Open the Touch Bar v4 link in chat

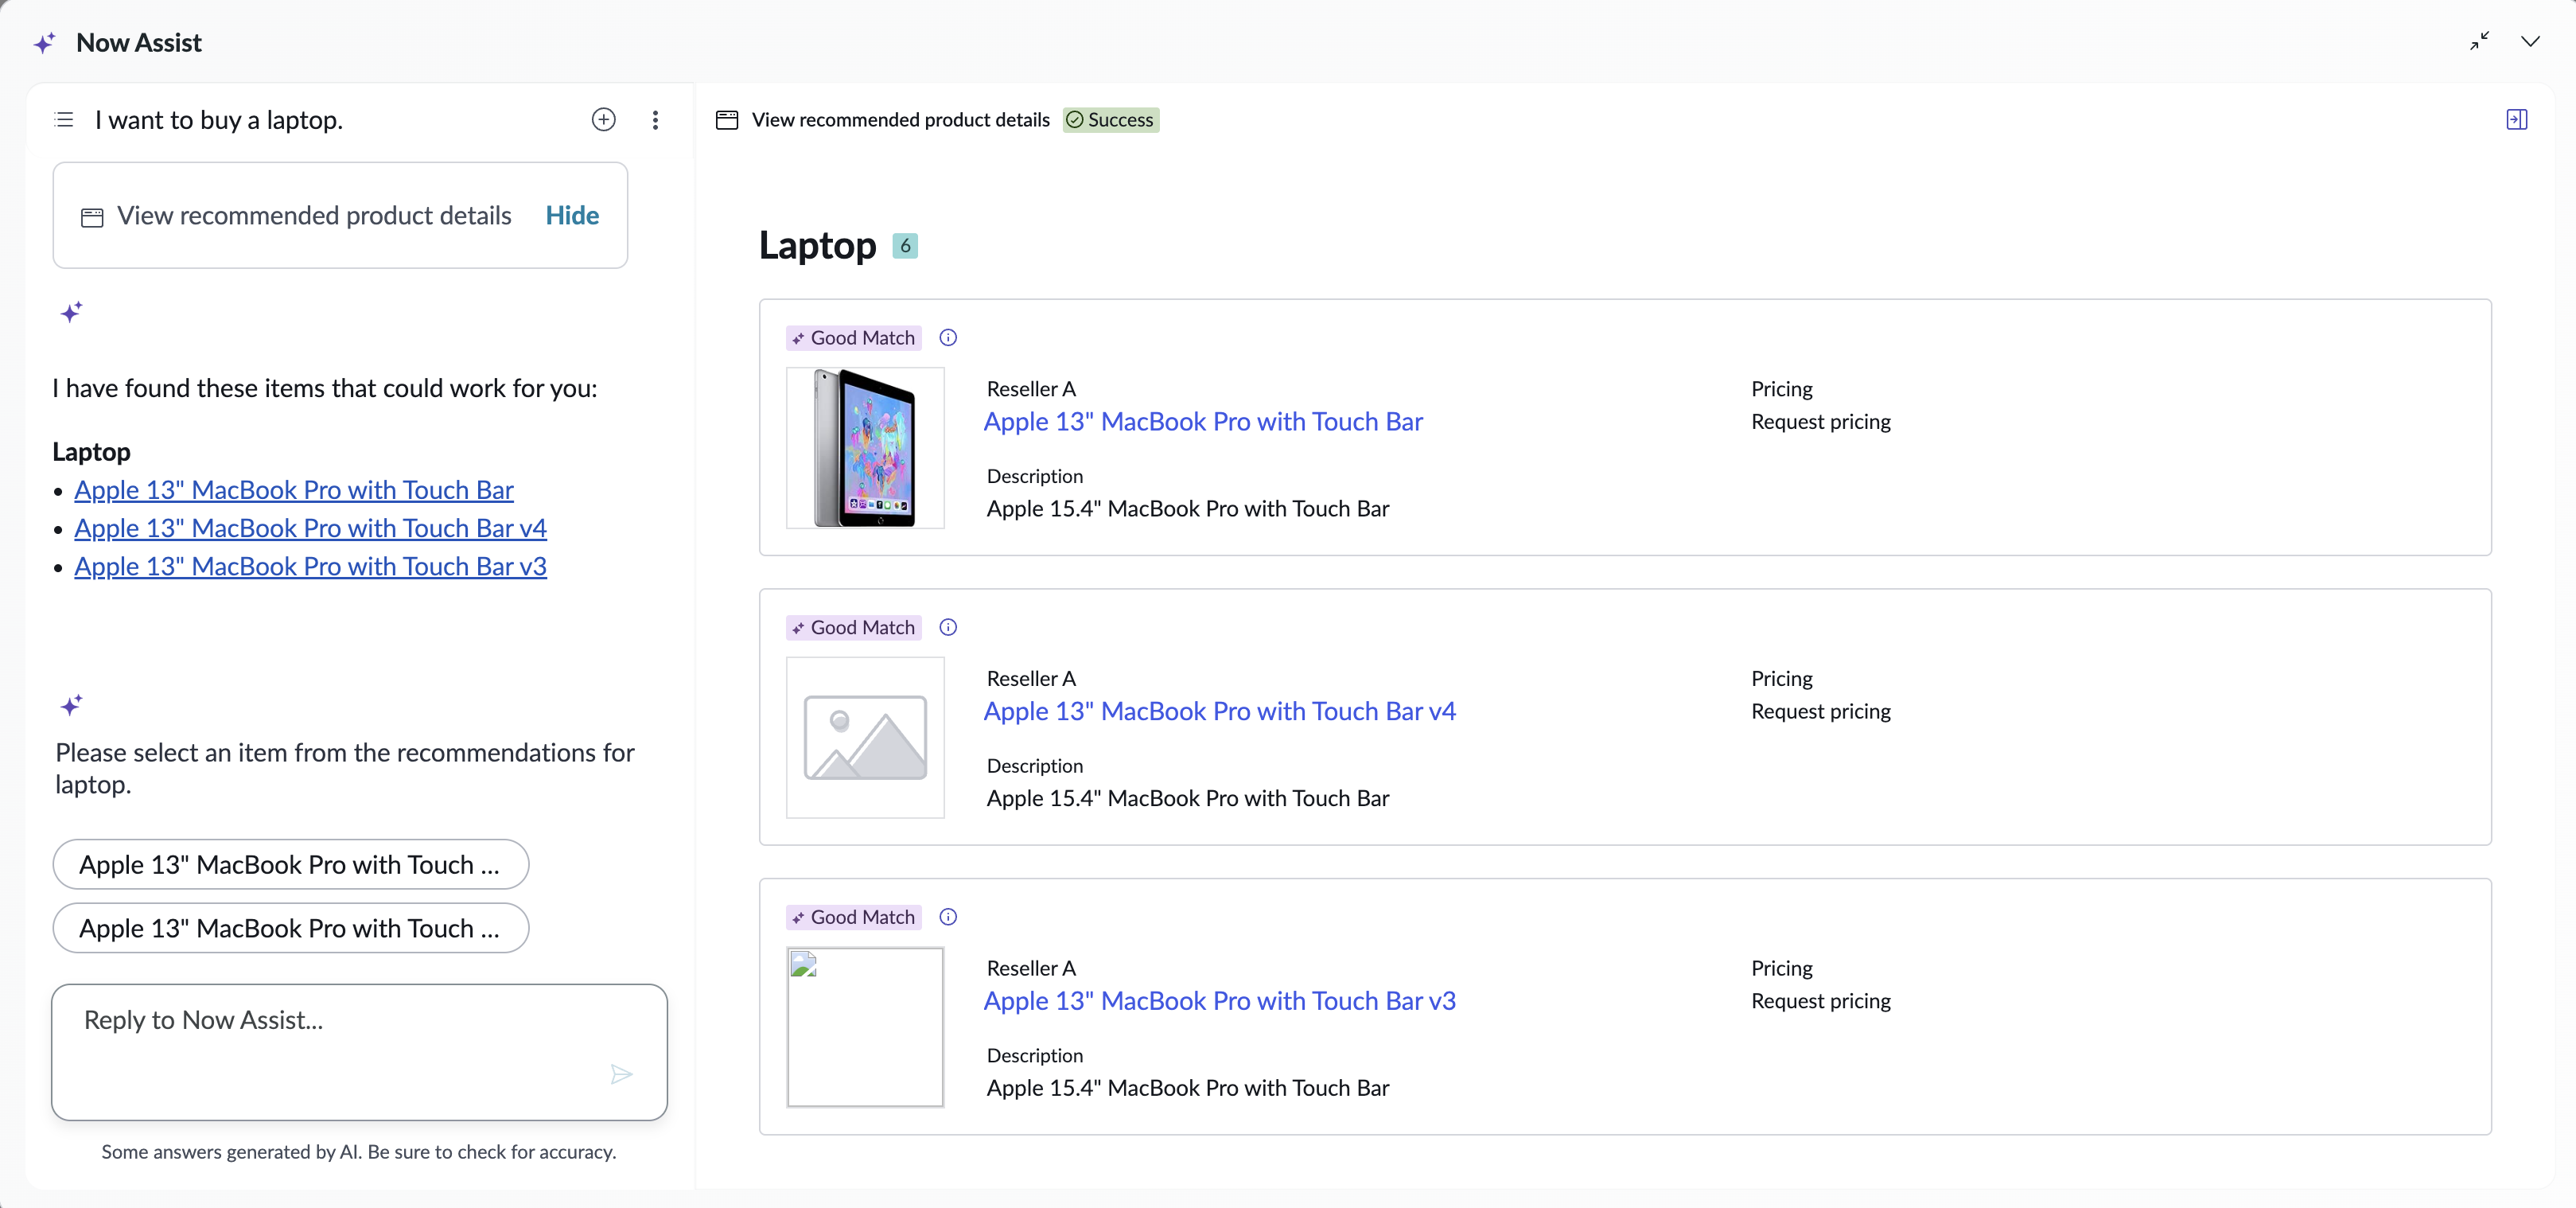pos(310,528)
